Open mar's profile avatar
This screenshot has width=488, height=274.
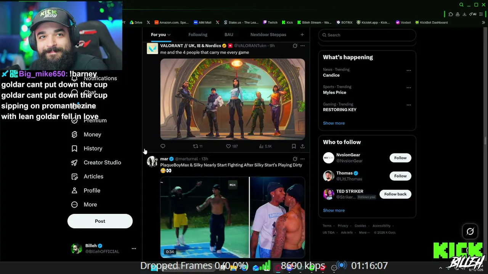[152, 161]
